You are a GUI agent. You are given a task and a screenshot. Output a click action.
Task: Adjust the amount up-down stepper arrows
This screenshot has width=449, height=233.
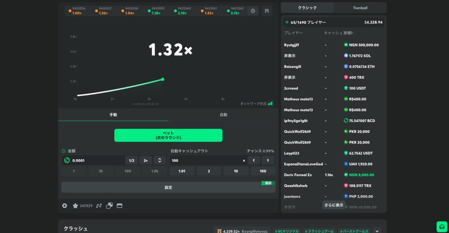160,161
